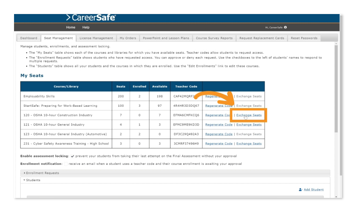Click Exchange Seats in Automotive row

[249, 134]
